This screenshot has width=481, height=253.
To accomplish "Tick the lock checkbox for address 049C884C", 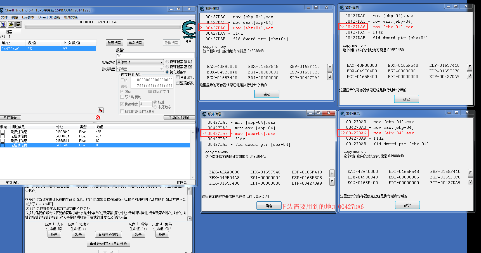I will [3, 132].
